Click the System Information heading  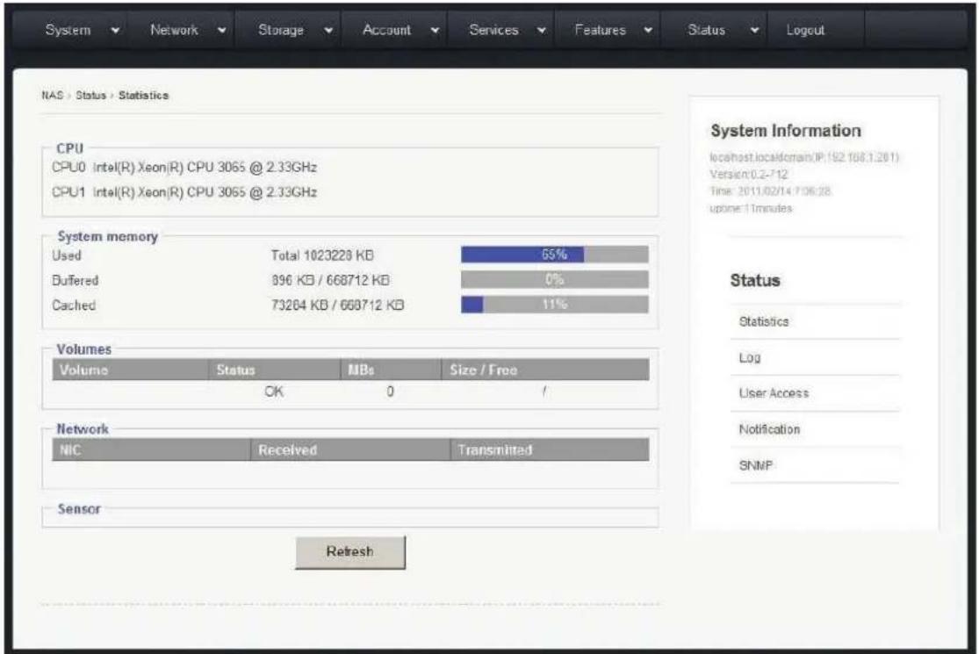[x=786, y=131]
